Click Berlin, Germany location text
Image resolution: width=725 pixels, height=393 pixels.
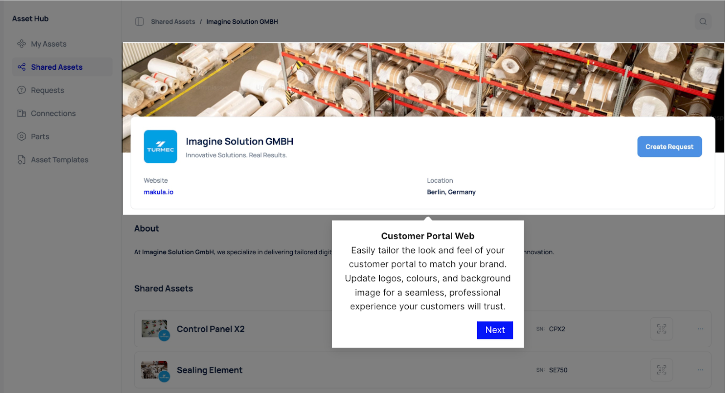[x=451, y=192]
